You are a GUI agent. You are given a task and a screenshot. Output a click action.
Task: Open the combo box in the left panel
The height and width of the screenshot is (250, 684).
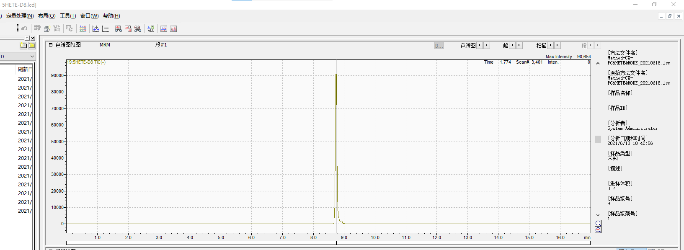tap(18, 56)
